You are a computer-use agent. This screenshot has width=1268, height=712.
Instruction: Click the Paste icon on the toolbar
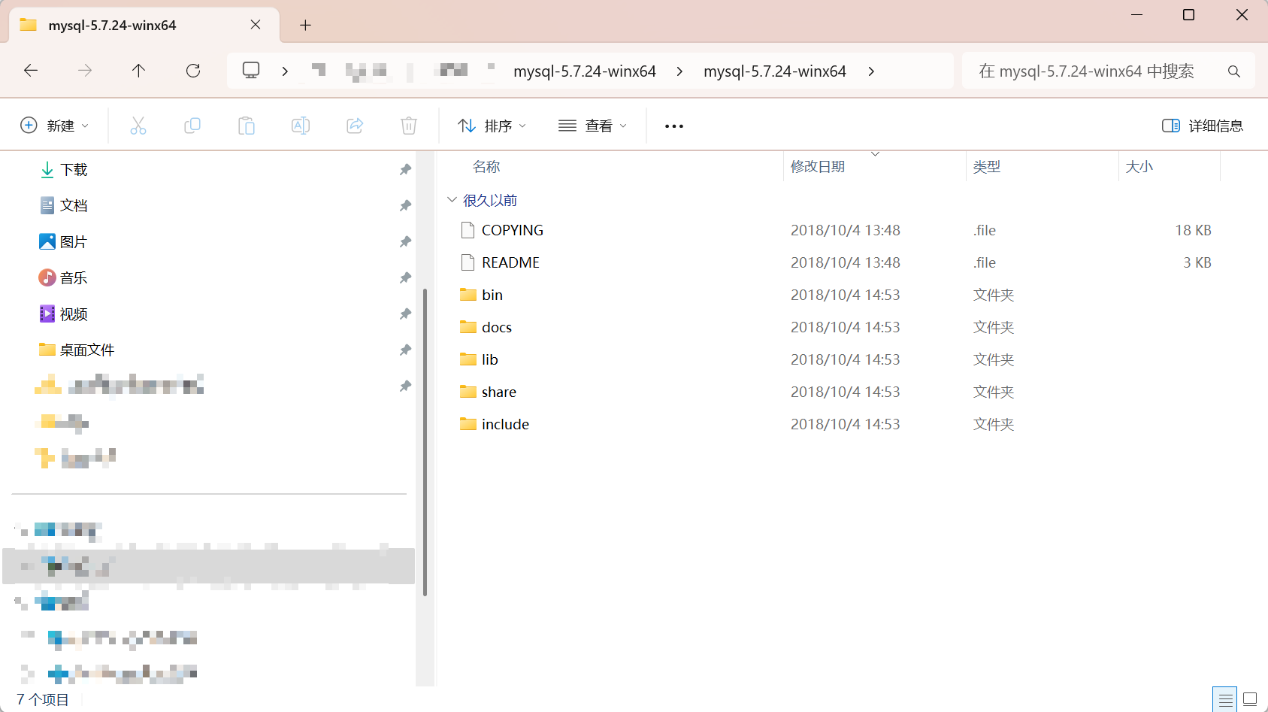coord(247,126)
